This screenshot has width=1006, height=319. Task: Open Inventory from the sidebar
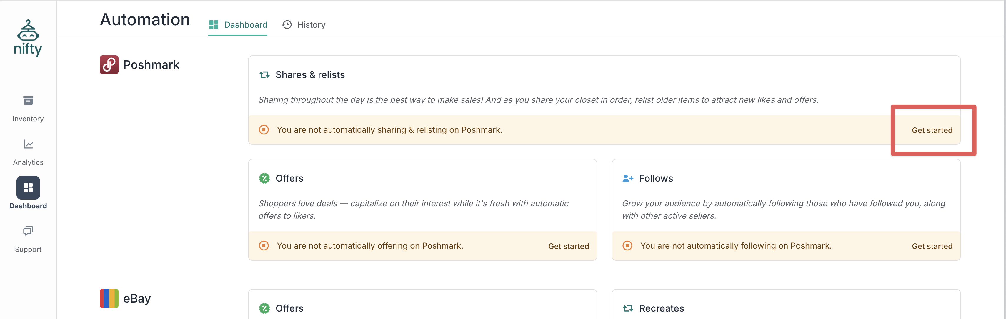[x=28, y=101]
